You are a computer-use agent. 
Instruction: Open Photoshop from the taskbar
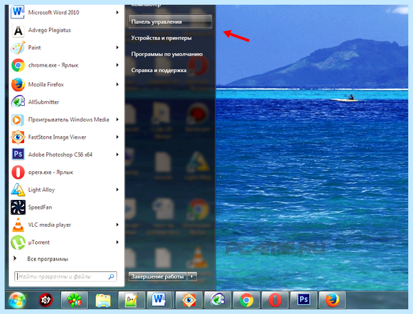pos(304,300)
